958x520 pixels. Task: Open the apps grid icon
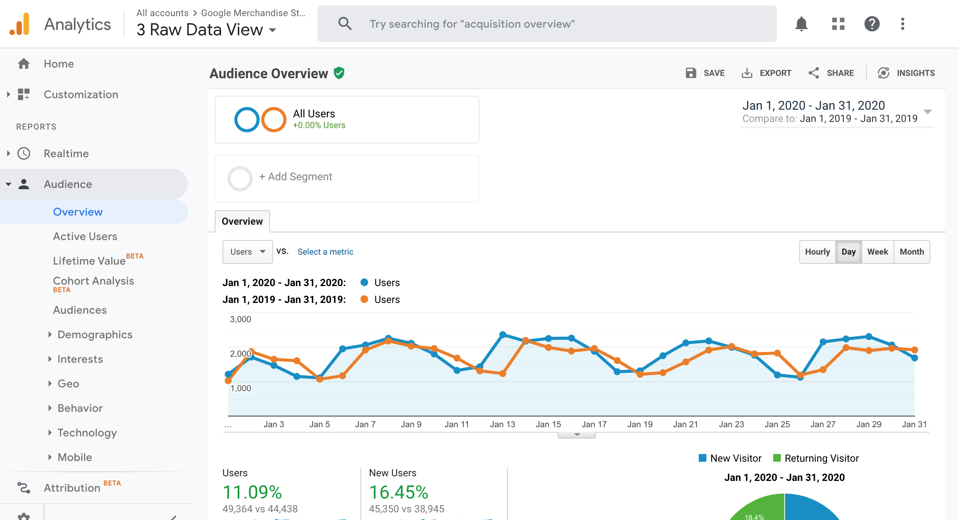[838, 24]
